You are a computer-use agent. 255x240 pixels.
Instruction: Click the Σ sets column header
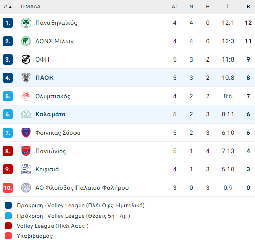[x=228, y=7]
